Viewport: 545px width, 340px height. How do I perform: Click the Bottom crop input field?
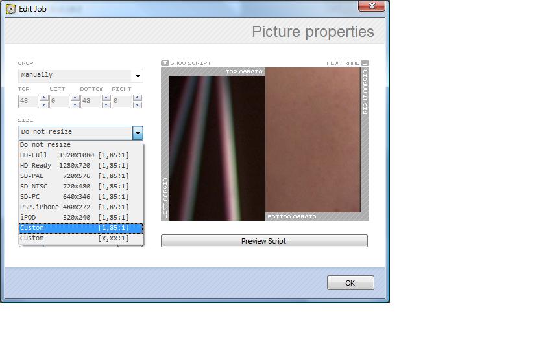click(x=91, y=101)
